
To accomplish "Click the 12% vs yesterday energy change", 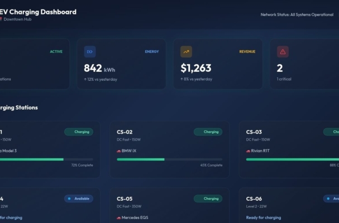I will coord(101,79).
